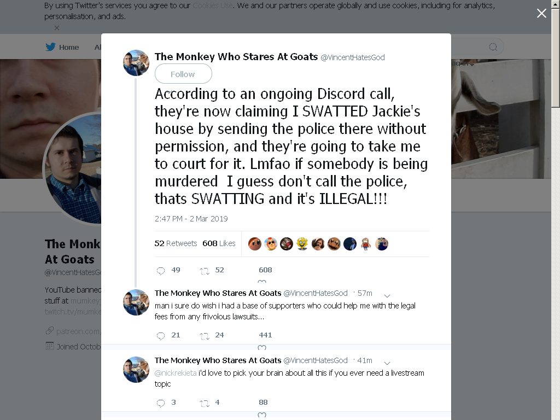Follow The Monkey Who Stares At Goats
Viewport: 560px width, 420px height.
coord(183,74)
